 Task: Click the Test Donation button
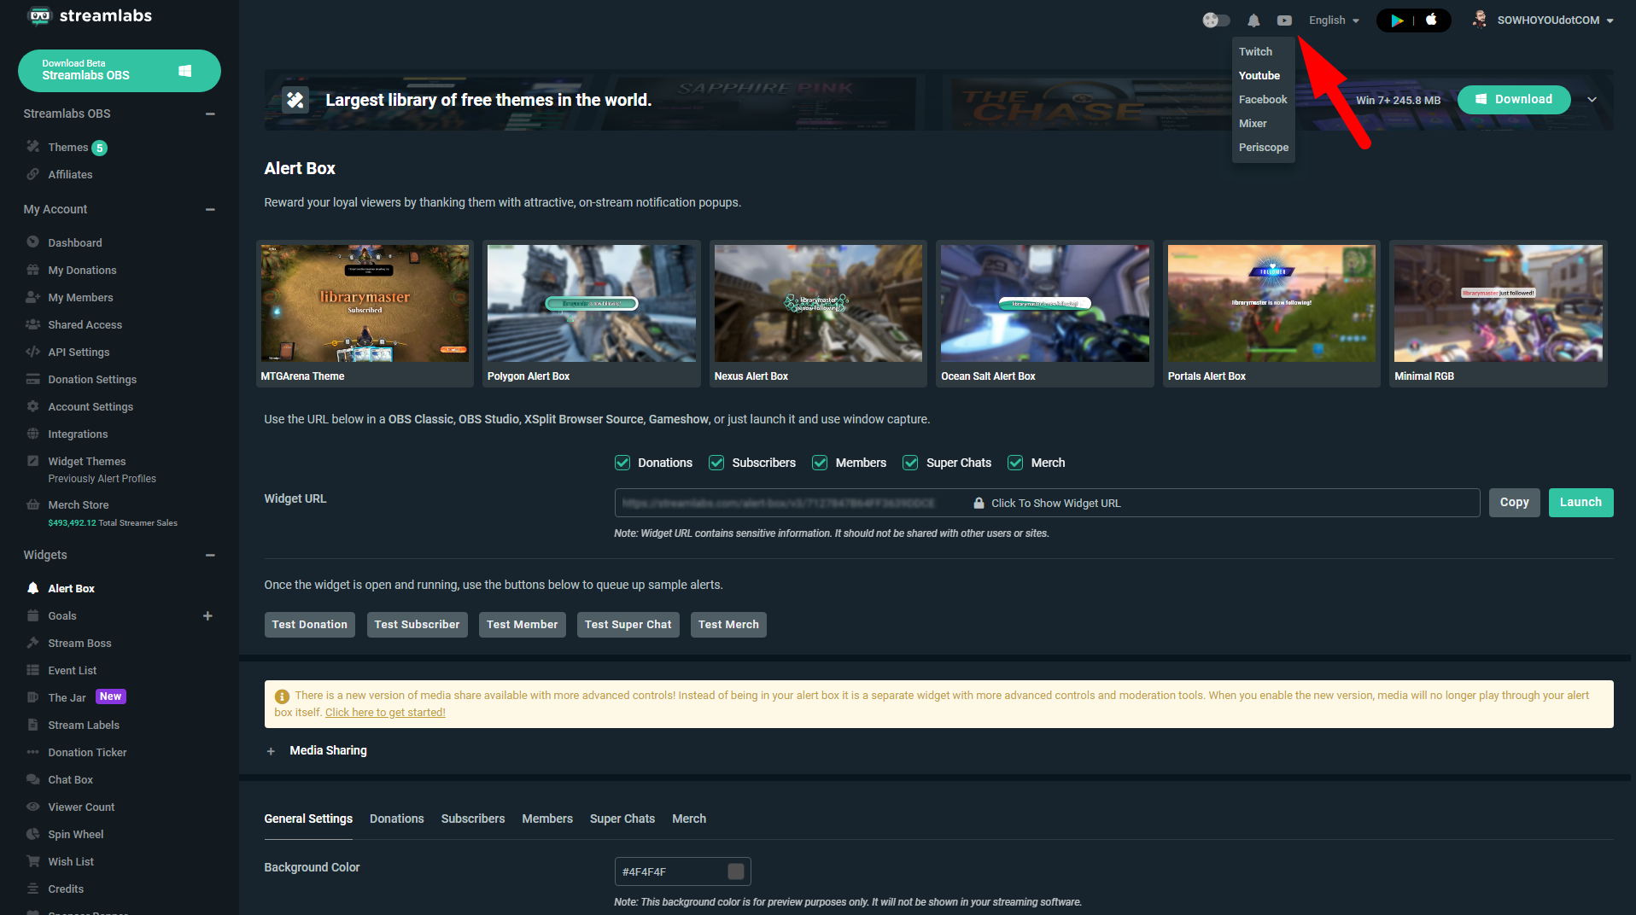click(309, 625)
